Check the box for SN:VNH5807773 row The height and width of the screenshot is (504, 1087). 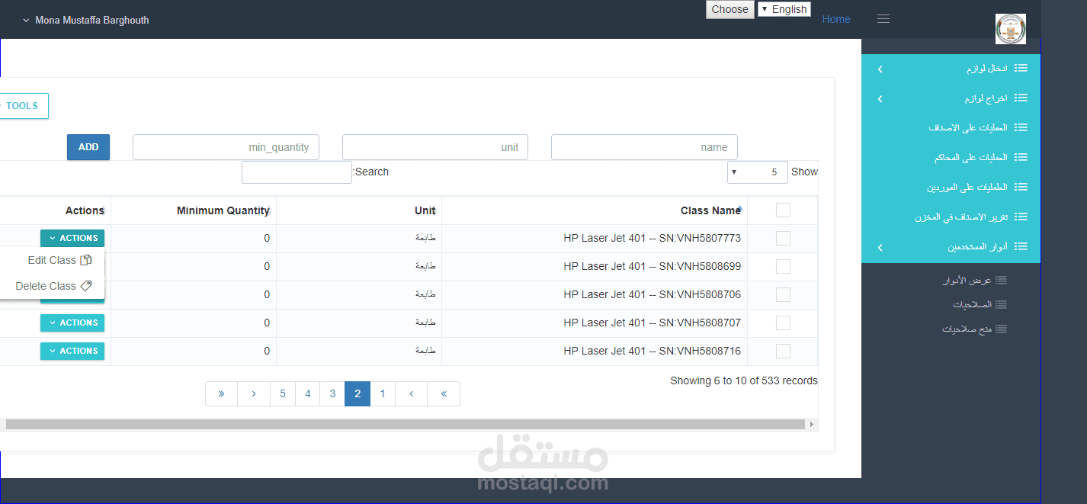[783, 239]
